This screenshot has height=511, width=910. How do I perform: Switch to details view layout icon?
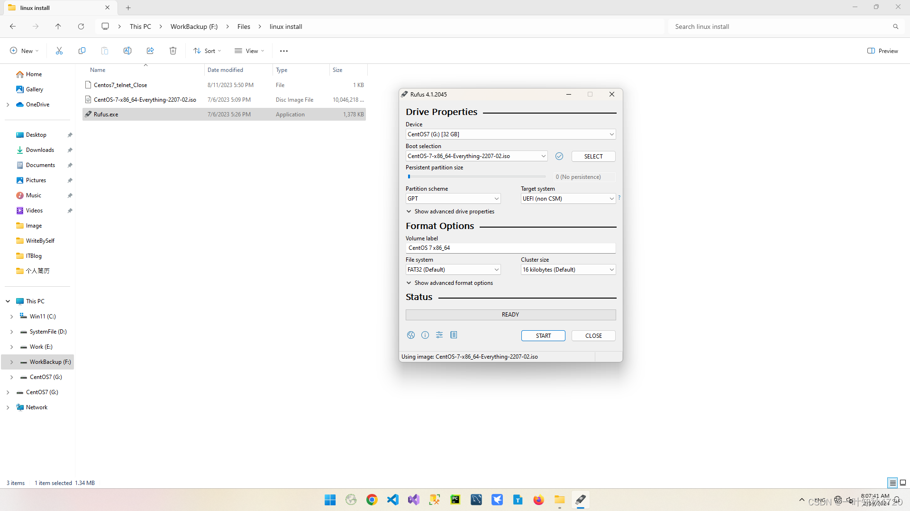click(892, 483)
